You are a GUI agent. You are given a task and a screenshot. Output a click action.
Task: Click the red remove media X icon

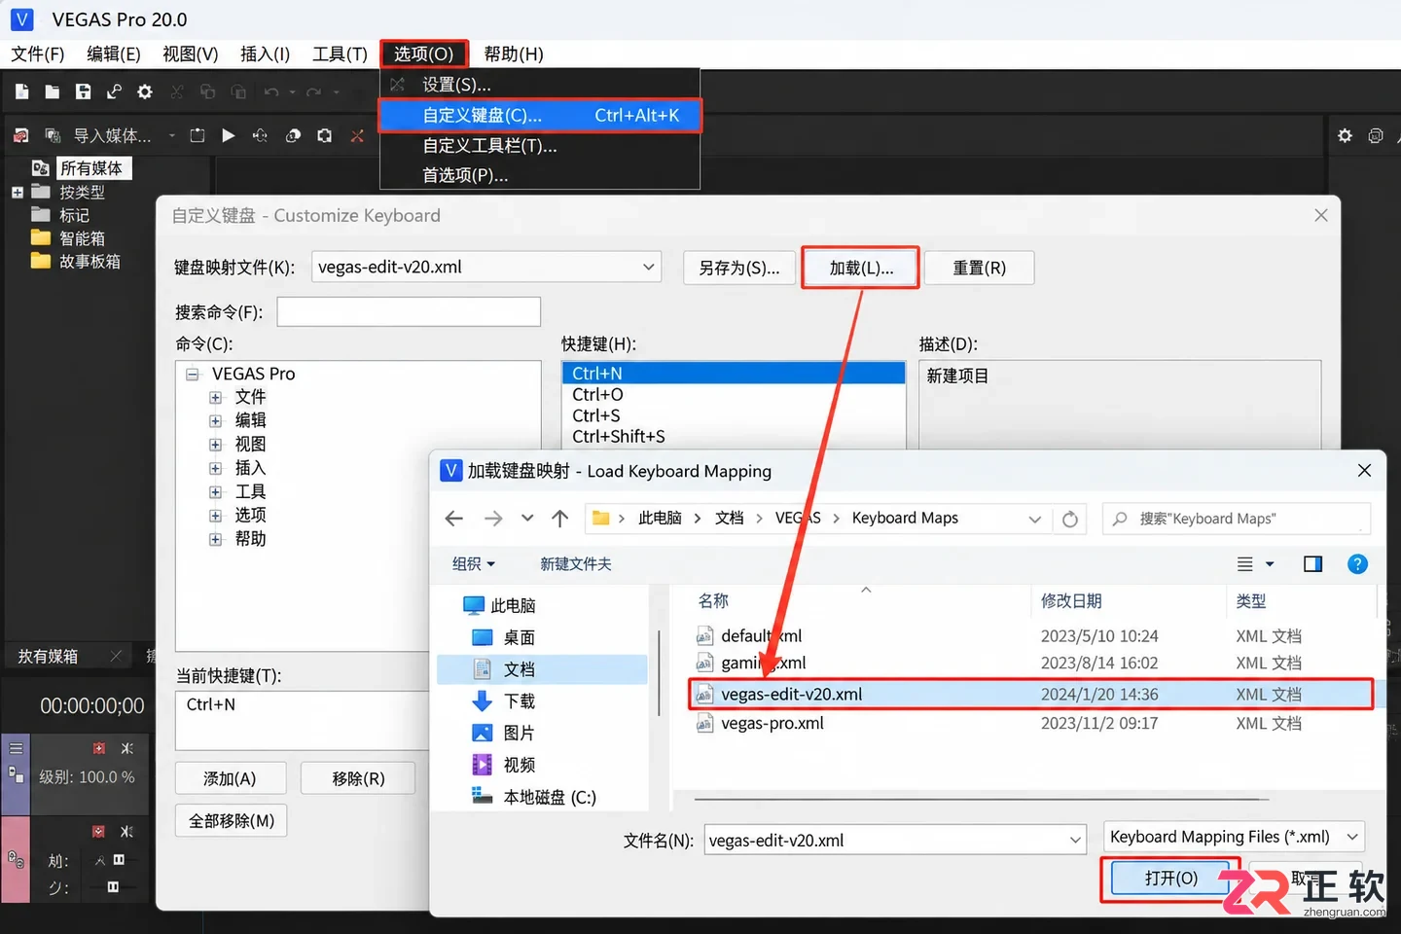(357, 135)
